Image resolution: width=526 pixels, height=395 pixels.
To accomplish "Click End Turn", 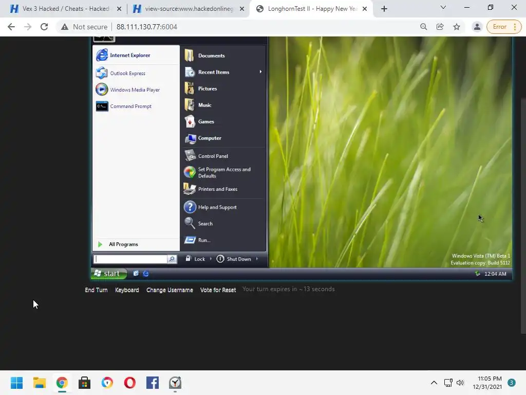I will [x=96, y=290].
